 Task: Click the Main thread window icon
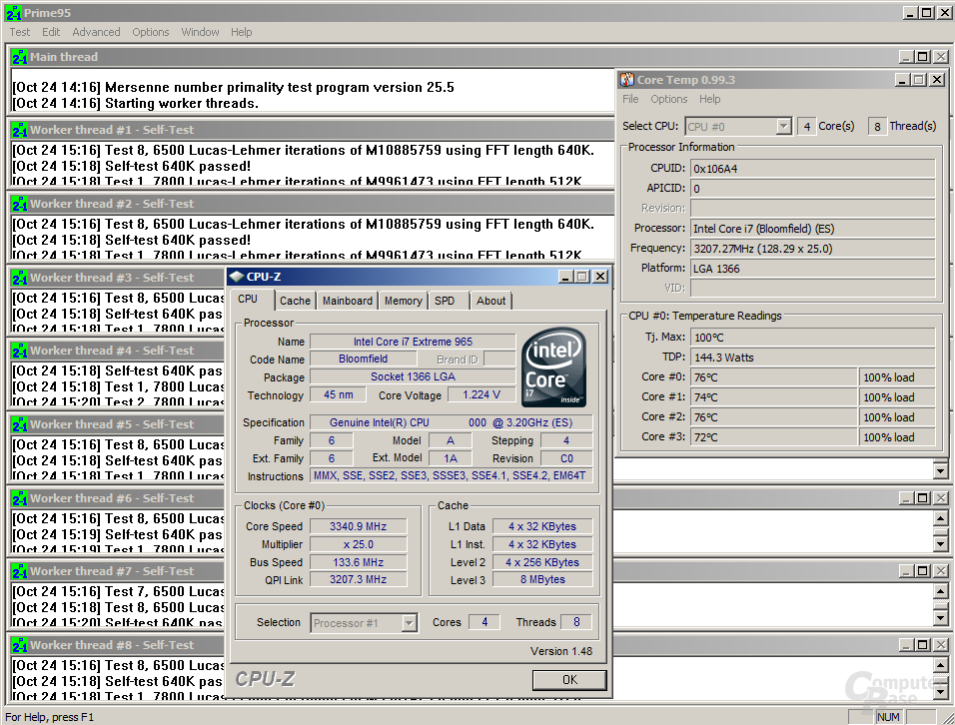[x=20, y=57]
